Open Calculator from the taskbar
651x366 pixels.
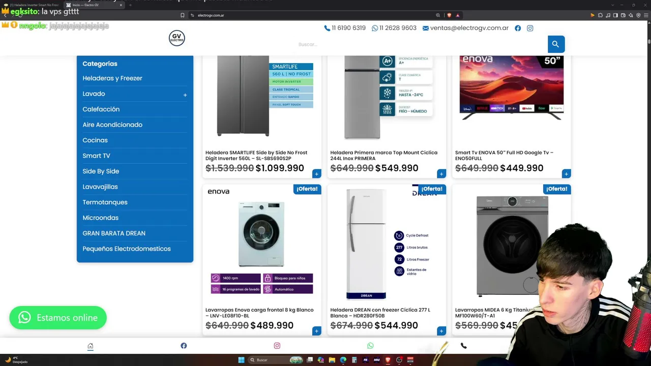pos(354,360)
